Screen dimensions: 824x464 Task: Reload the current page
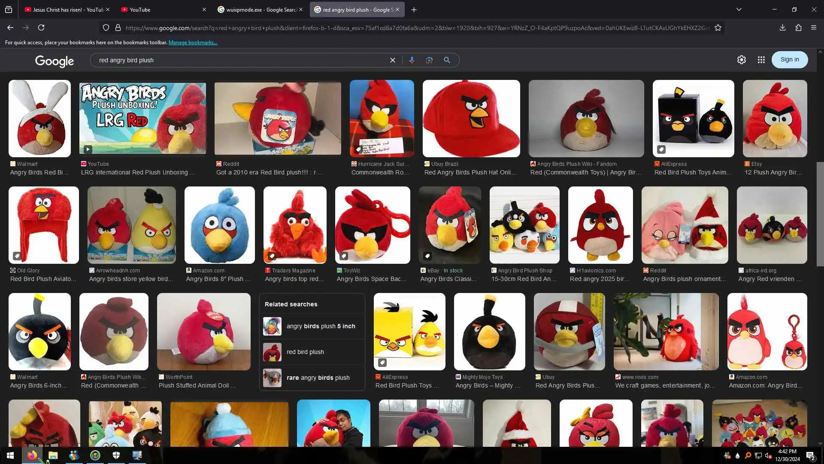tap(41, 27)
